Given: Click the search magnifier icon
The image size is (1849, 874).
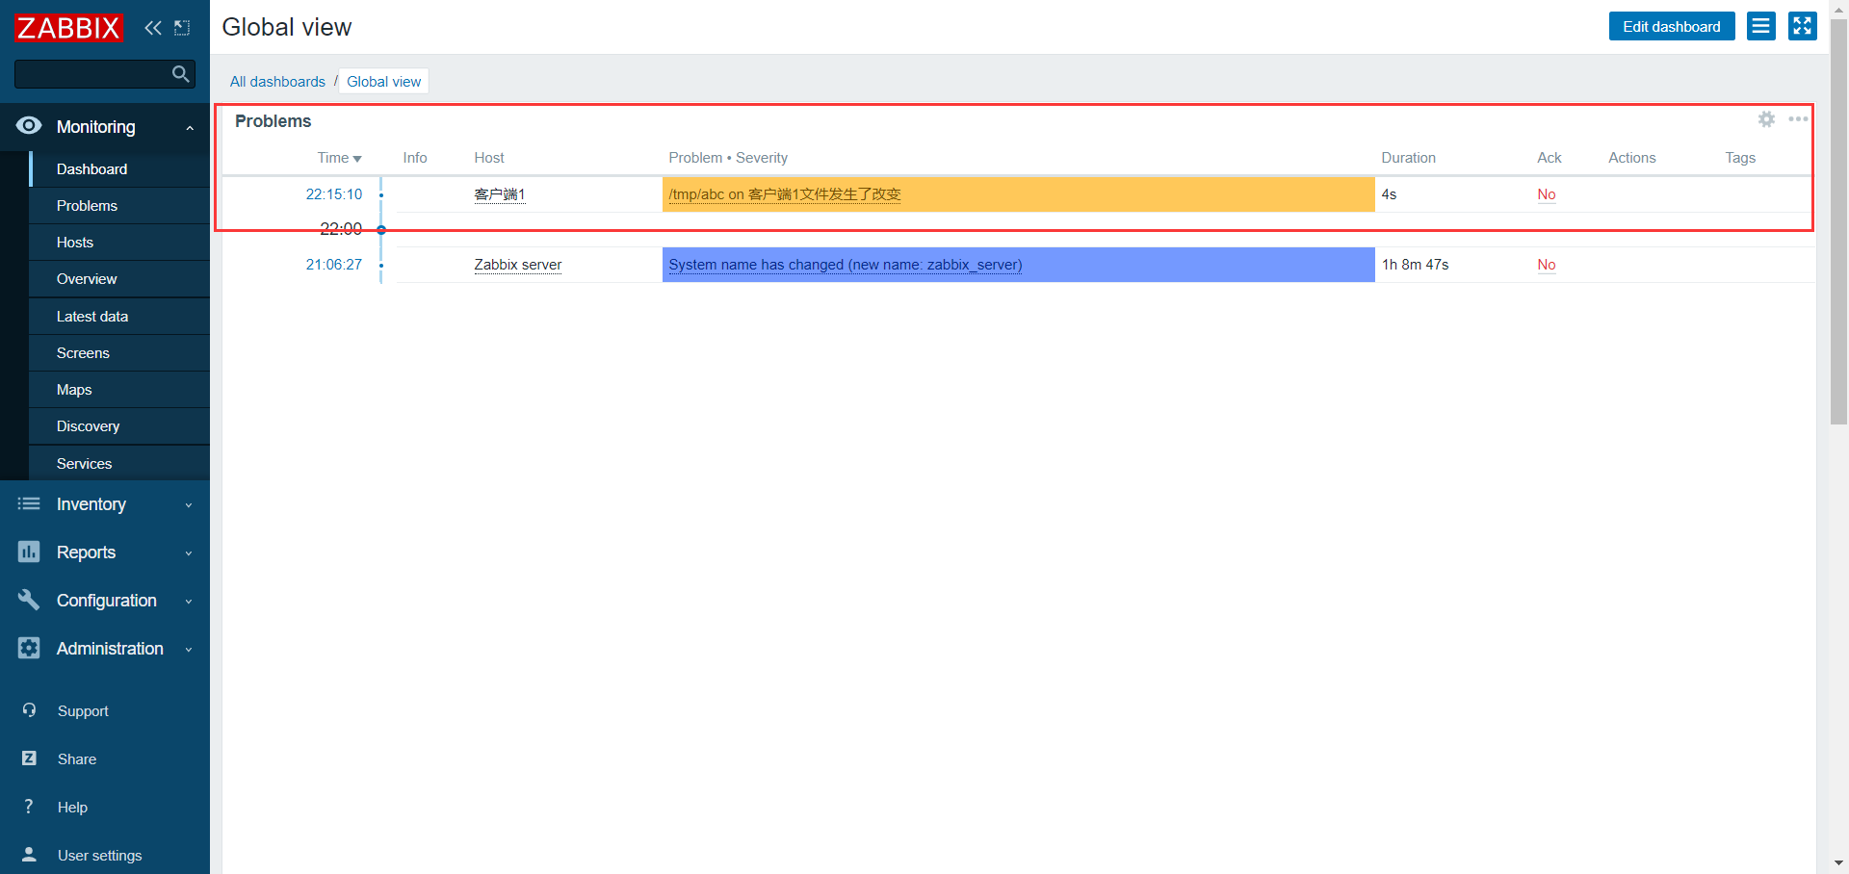Looking at the screenshot, I should 180,74.
